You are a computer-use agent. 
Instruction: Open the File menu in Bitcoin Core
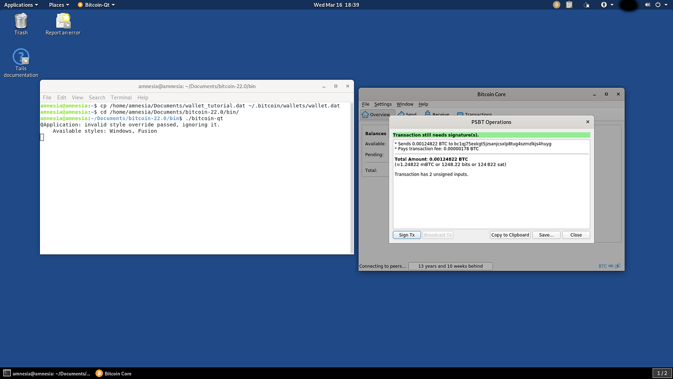366,104
